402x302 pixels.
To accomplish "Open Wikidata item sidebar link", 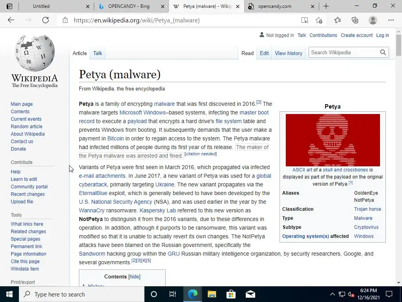I will pyautogui.click(x=25, y=269).
